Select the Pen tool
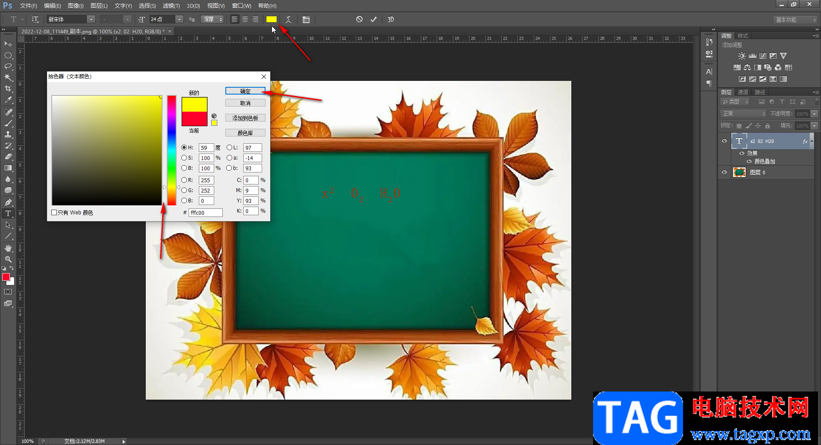 [x=8, y=202]
